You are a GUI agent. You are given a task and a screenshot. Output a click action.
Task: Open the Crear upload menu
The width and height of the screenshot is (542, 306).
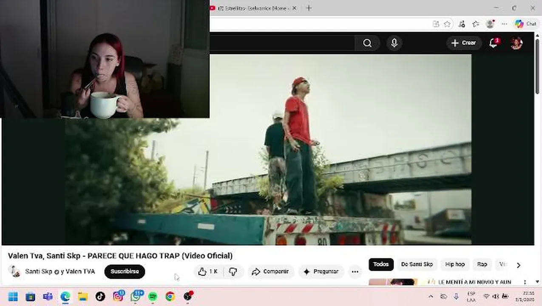pos(464,43)
